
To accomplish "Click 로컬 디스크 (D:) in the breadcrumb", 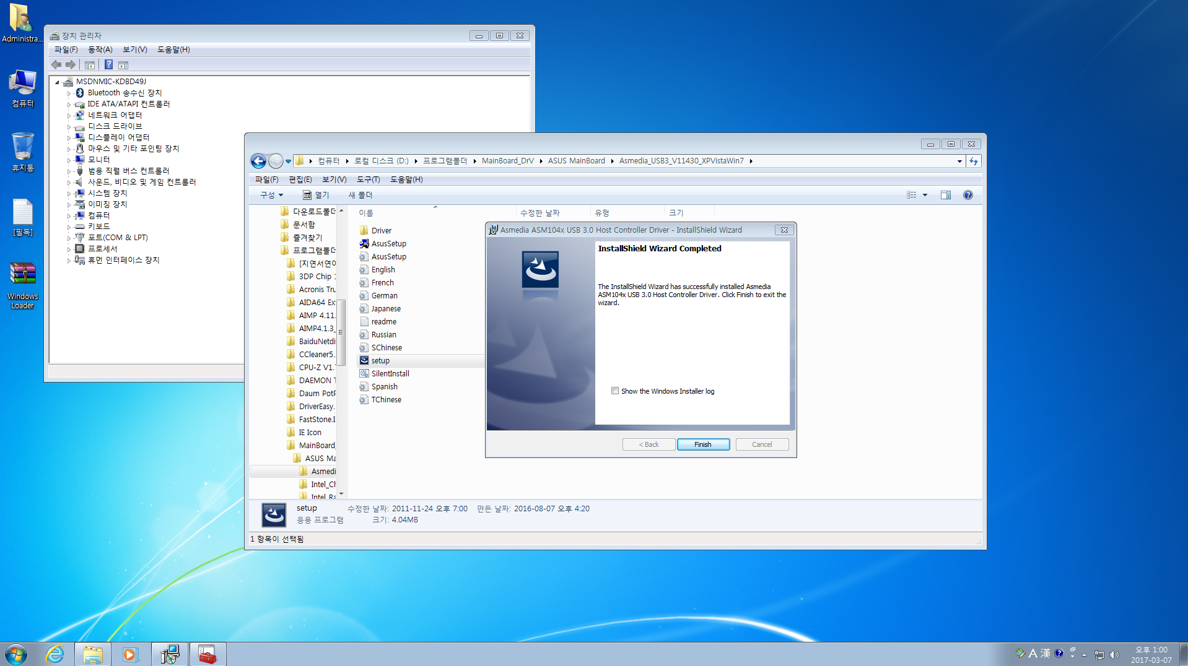I will coord(381,161).
